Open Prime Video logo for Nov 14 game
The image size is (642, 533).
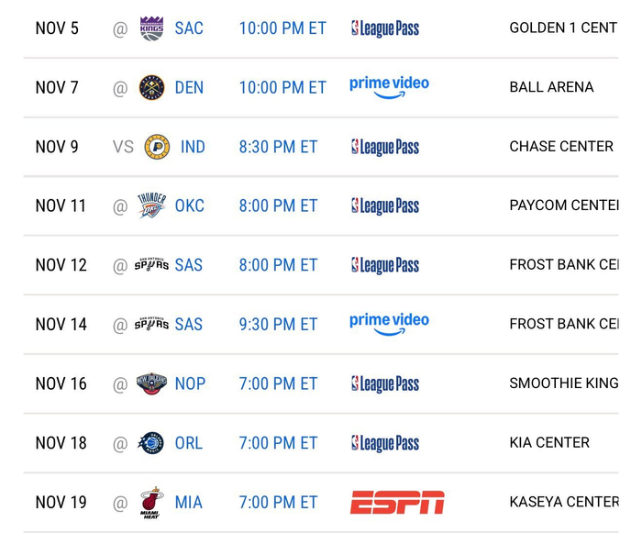(x=389, y=324)
